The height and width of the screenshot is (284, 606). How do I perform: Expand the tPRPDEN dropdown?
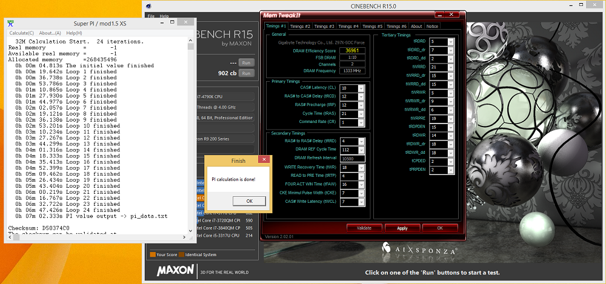point(451,170)
